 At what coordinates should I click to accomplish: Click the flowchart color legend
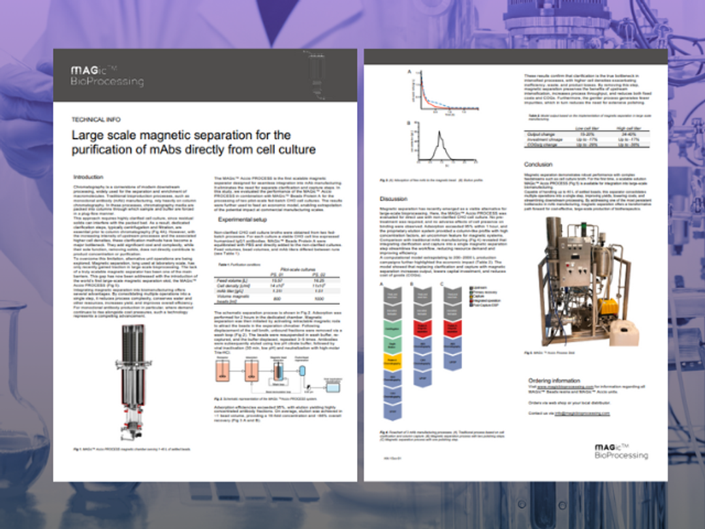click(x=485, y=297)
